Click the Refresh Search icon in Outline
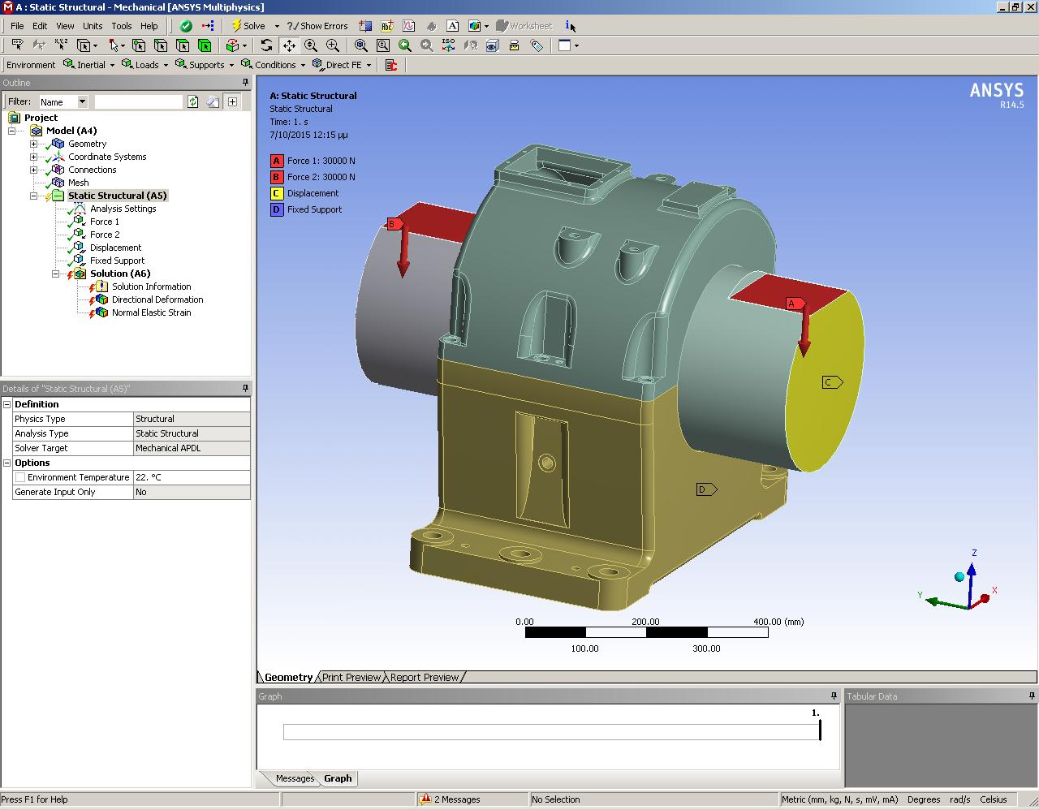 click(192, 101)
